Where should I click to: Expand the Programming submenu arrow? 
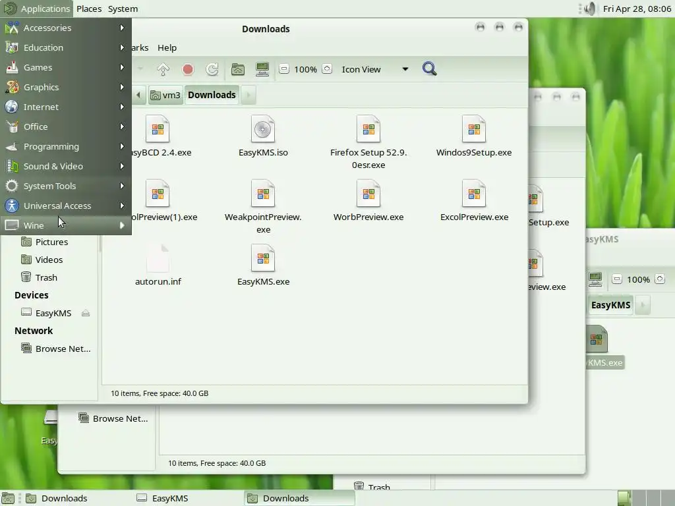coord(122,146)
